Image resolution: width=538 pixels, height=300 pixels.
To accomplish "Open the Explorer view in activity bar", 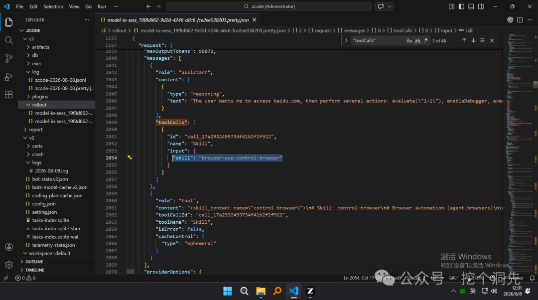I will point(9,22).
